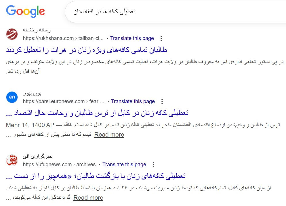The image size is (286, 206).
Task: Translate the ufuqnews.com result page
Action: click(124, 165)
